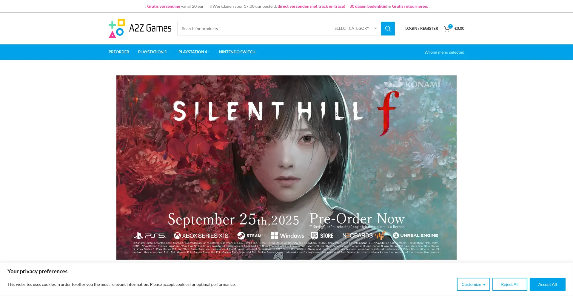Click Login / Register link
573x296 pixels.
[x=421, y=28]
